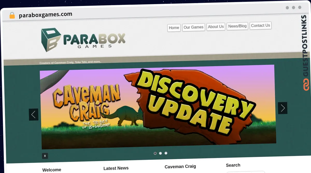Click the 'Creators of Caveman Craig' tagline

tap(70, 62)
